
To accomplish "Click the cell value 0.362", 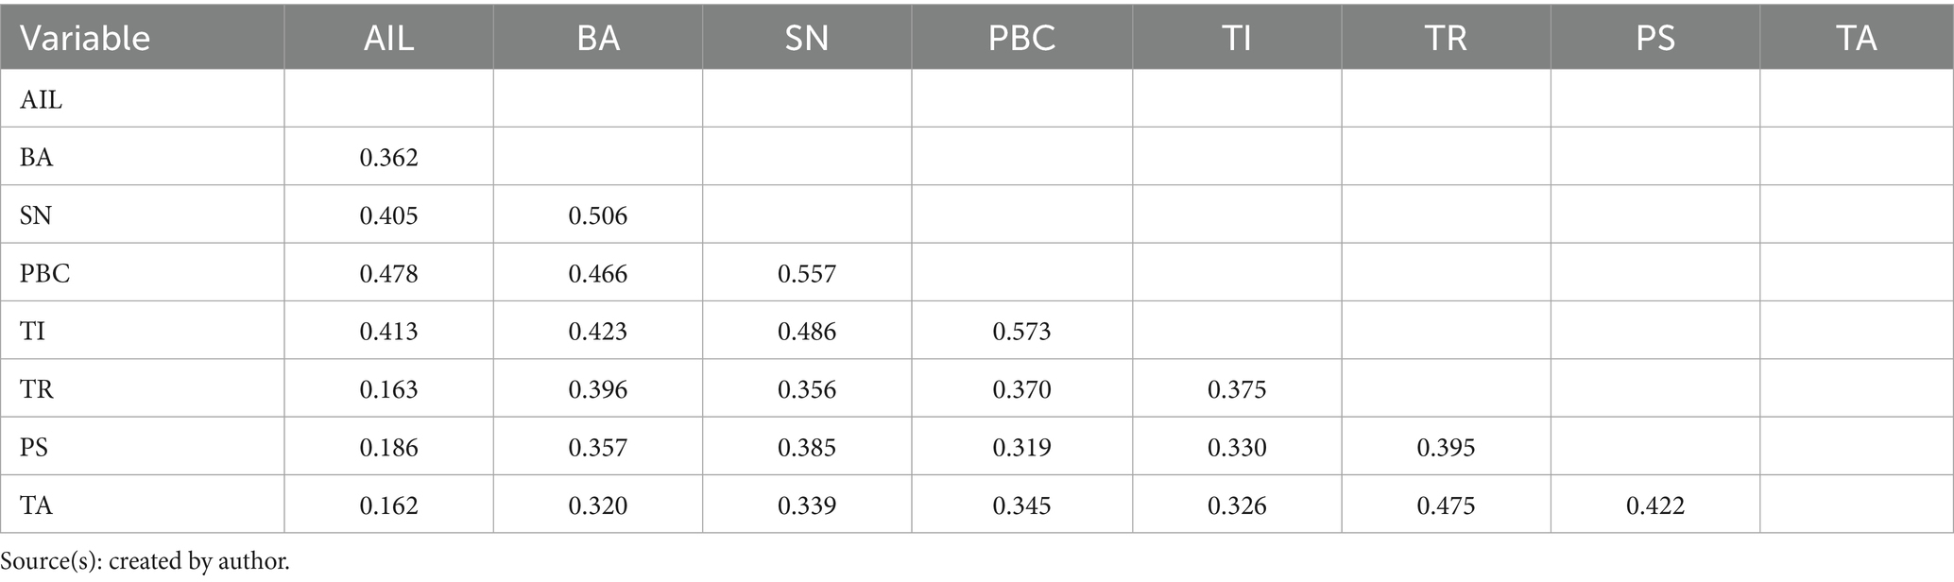I will coord(388,157).
